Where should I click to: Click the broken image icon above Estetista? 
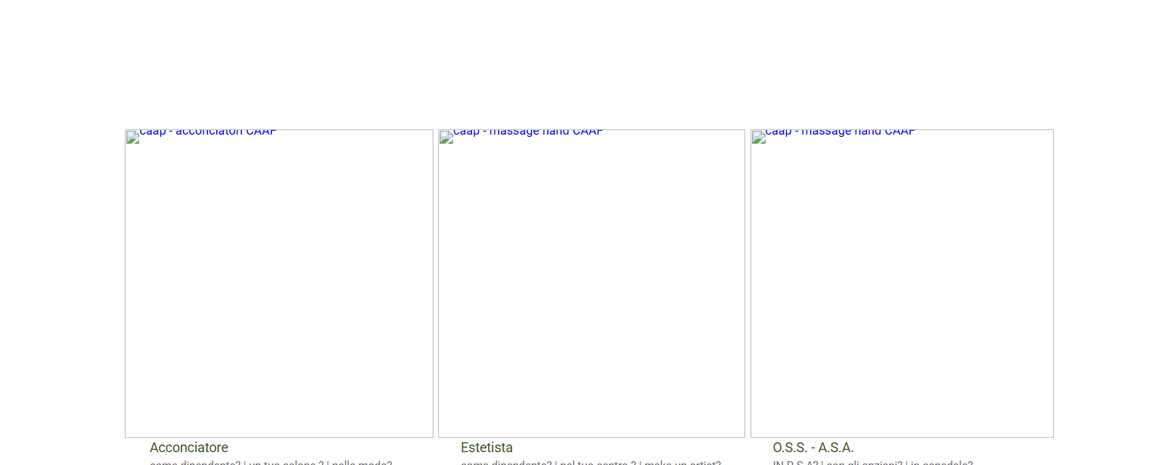(446, 138)
